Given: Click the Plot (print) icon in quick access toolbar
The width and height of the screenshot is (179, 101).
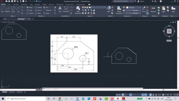Looking at the screenshot, I should [23, 1].
